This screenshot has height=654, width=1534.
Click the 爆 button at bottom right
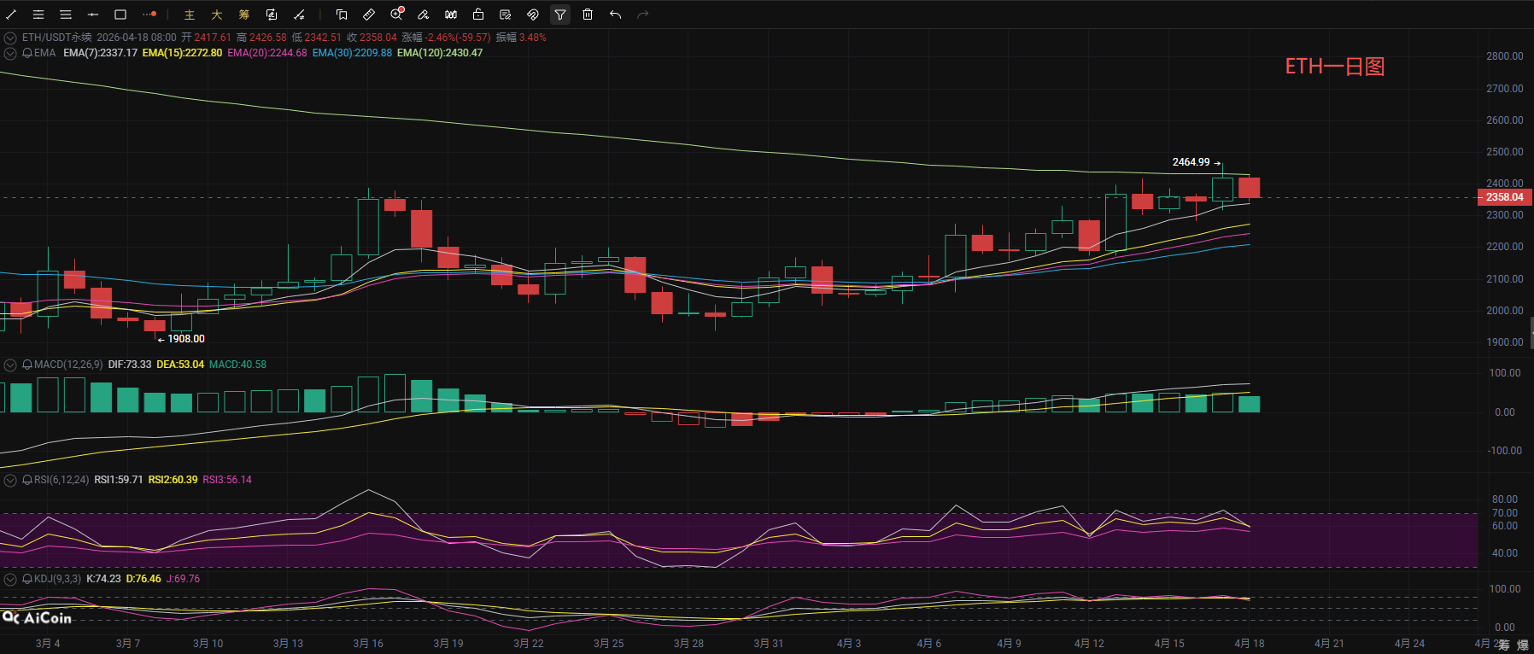click(x=1522, y=645)
